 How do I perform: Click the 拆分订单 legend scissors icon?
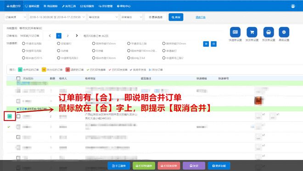click(150, 70)
